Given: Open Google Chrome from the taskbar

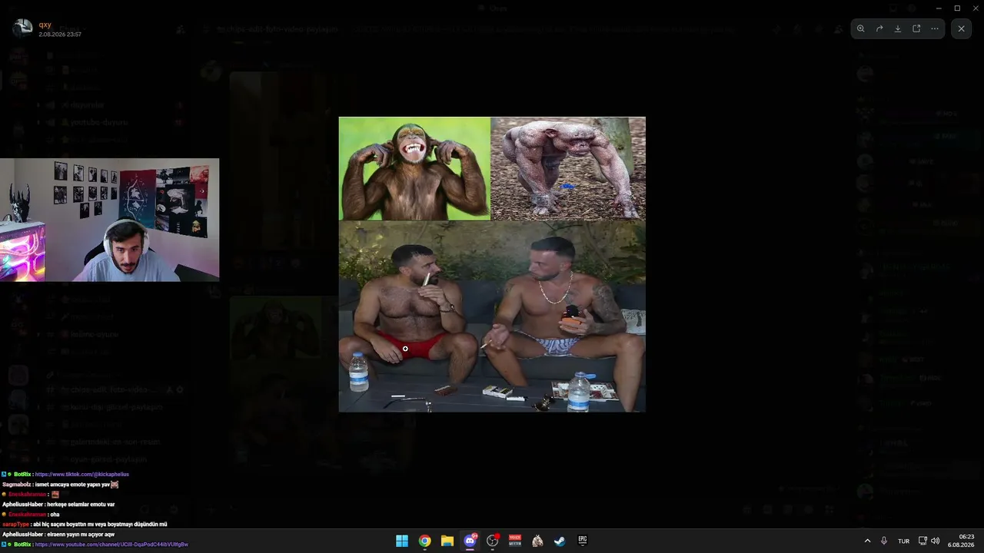Looking at the screenshot, I should (424, 541).
